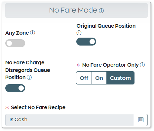Click the No Fare Mode header bar
This screenshot has width=154, height=131.
pos(76,10)
